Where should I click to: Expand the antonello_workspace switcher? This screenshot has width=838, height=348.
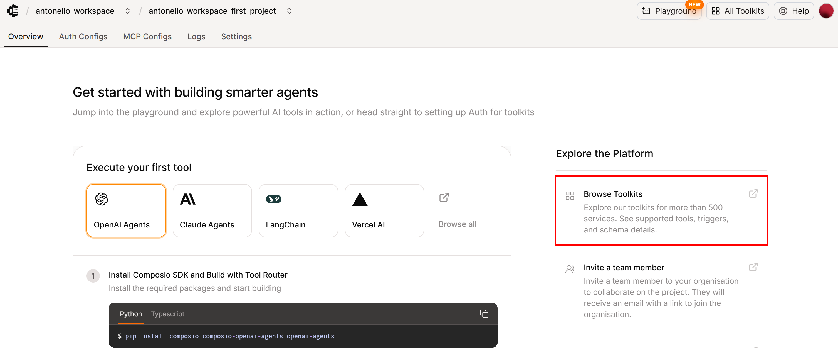[127, 11]
